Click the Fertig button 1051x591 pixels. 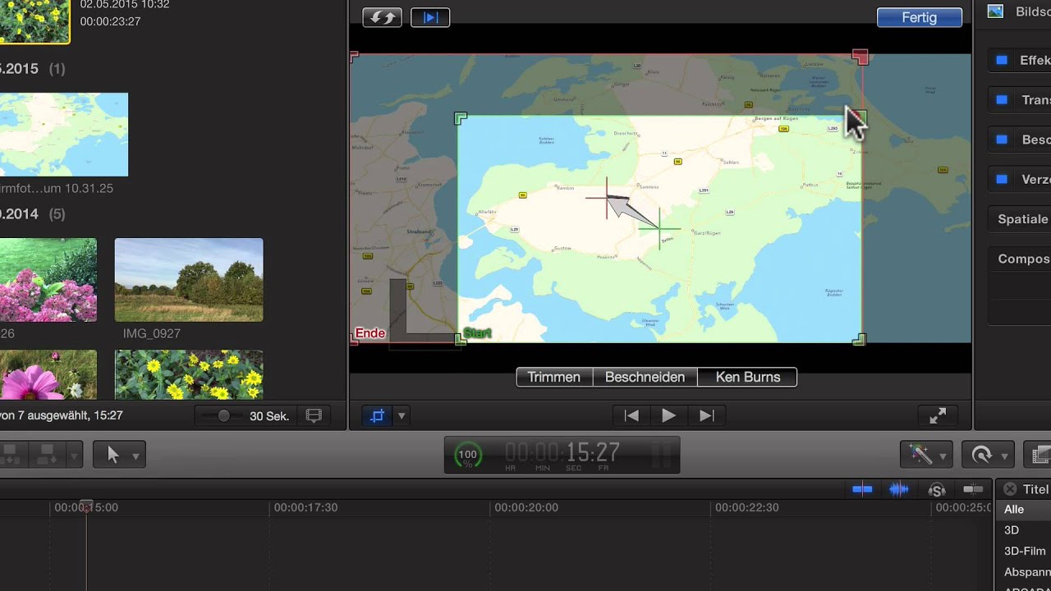pos(919,17)
